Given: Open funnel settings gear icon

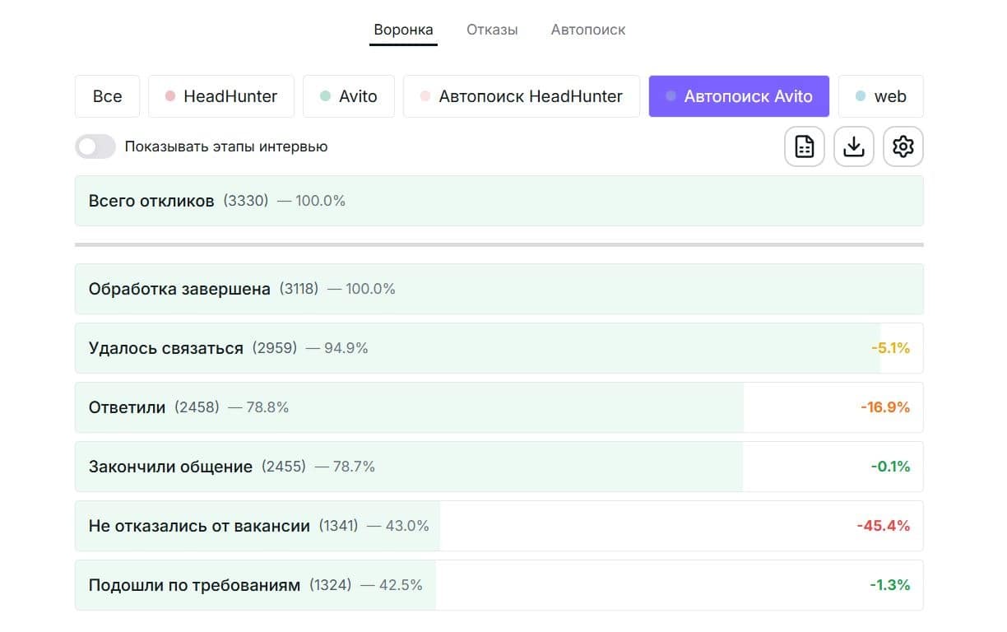Looking at the screenshot, I should click(903, 146).
